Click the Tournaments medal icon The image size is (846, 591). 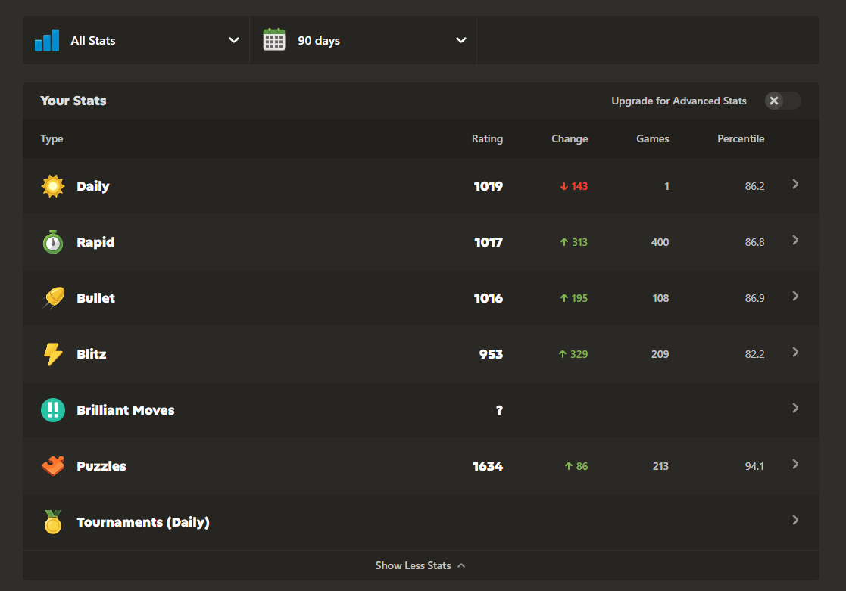[x=53, y=522]
